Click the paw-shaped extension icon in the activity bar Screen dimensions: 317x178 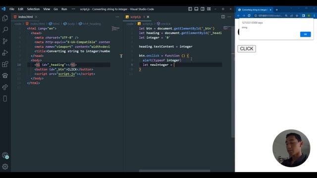5,76
